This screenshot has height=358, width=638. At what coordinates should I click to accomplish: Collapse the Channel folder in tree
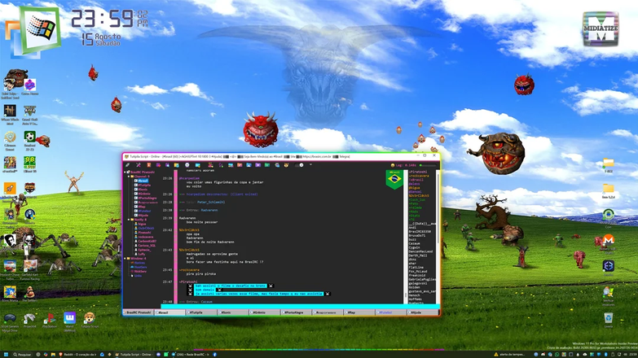(129, 177)
